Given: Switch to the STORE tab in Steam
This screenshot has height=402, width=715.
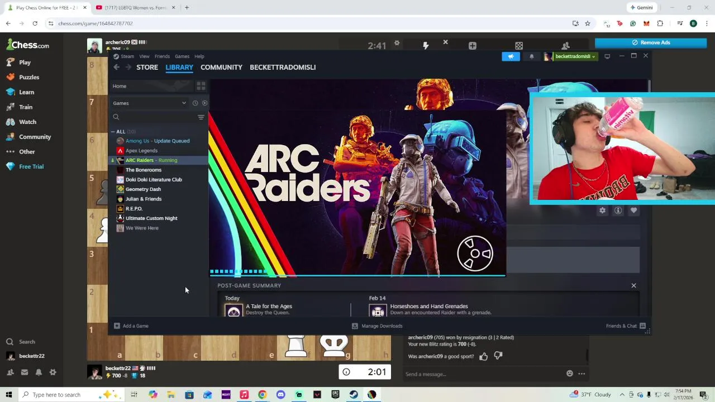Looking at the screenshot, I should pyautogui.click(x=147, y=67).
